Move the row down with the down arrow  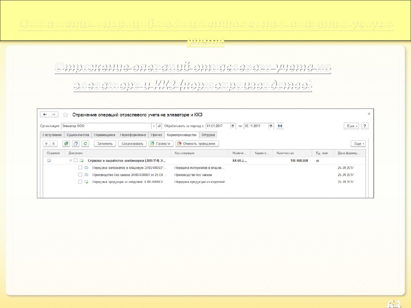pyautogui.click(x=53, y=144)
